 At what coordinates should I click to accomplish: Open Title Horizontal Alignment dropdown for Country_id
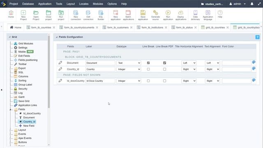(x=189, y=69)
